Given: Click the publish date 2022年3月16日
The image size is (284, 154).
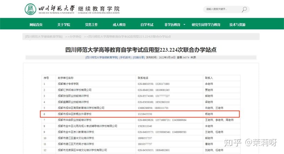Looking at the screenshot, I should 167,57.
